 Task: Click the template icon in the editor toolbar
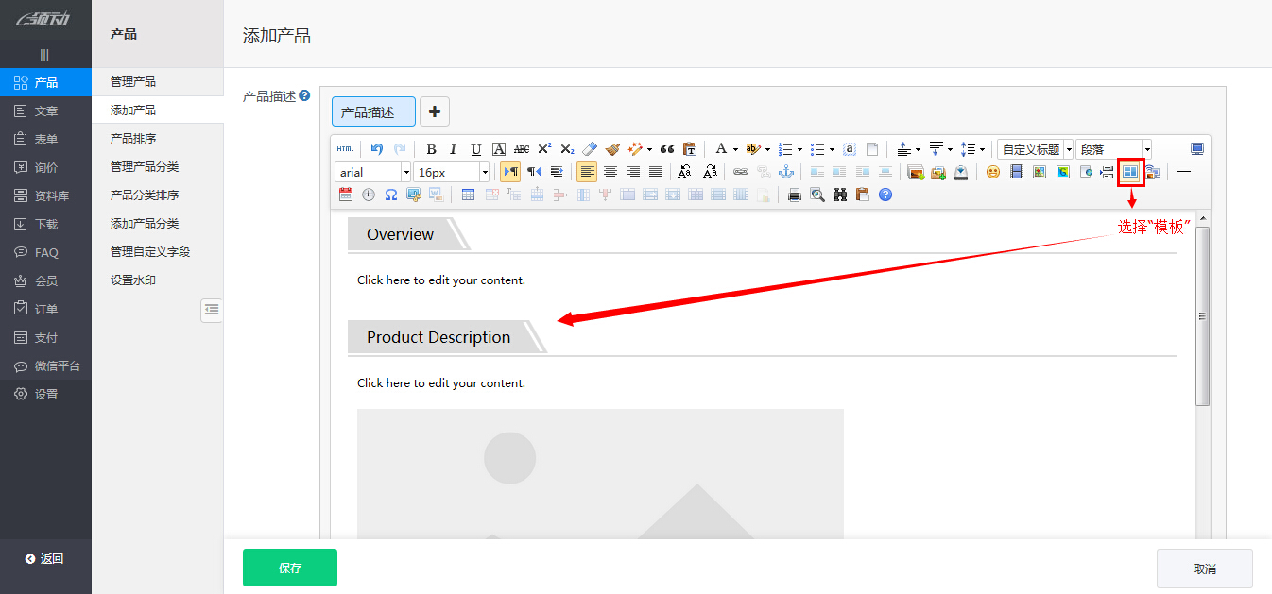1130,172
